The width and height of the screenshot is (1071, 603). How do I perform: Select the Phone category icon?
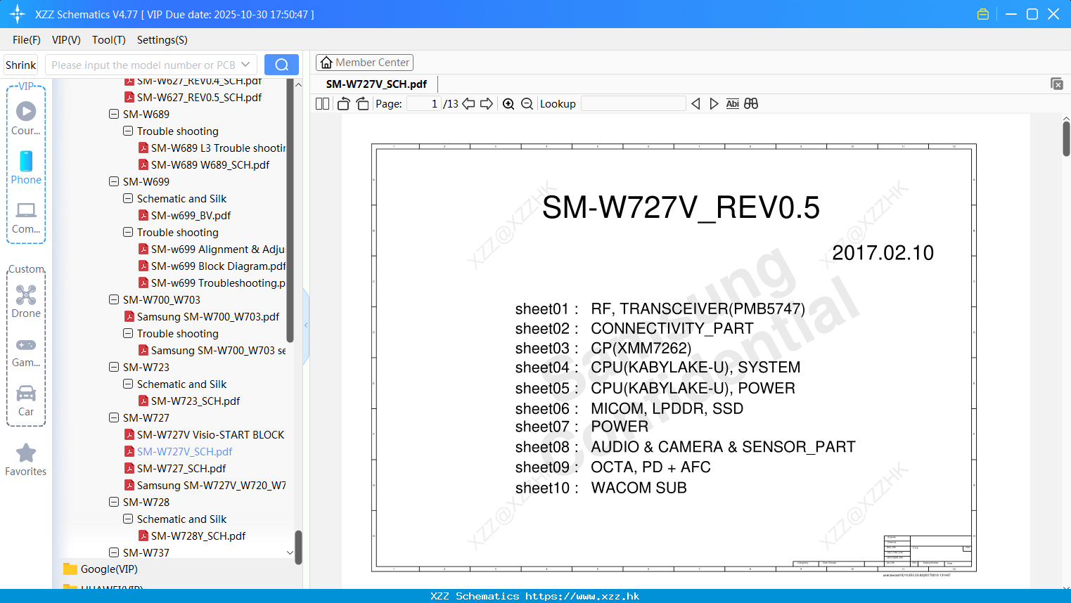point(26,167)
